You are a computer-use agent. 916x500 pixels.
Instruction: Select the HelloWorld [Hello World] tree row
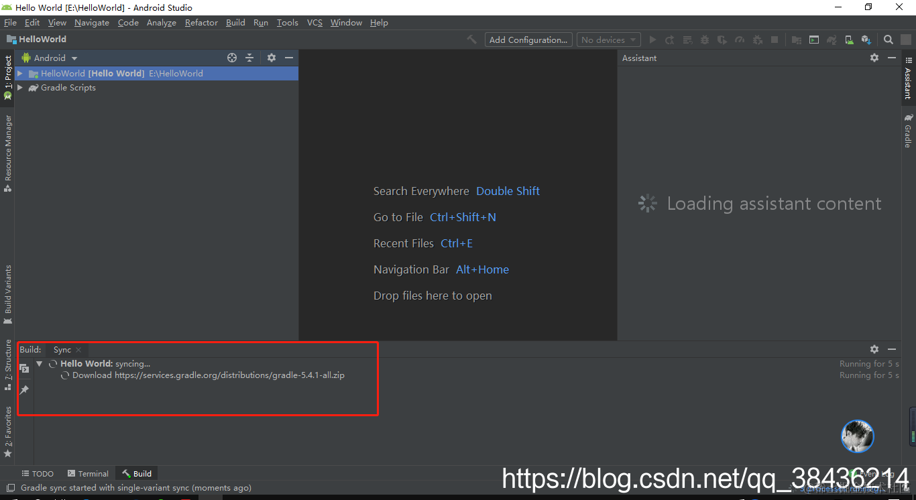tap(156, 74)
